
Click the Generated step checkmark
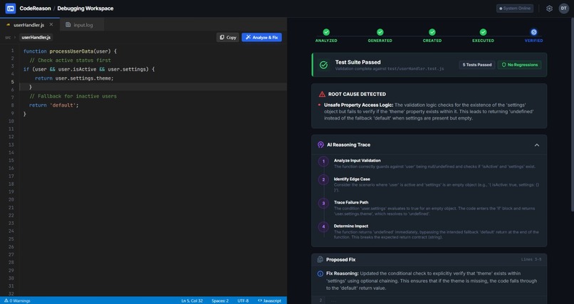(380, 32)
